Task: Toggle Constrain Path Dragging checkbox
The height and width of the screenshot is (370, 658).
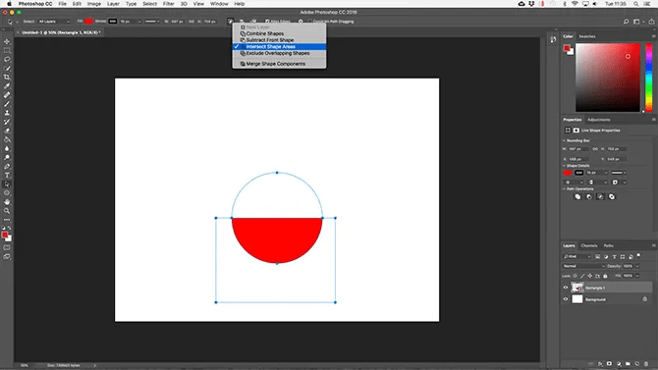Action: coord(310,22)
